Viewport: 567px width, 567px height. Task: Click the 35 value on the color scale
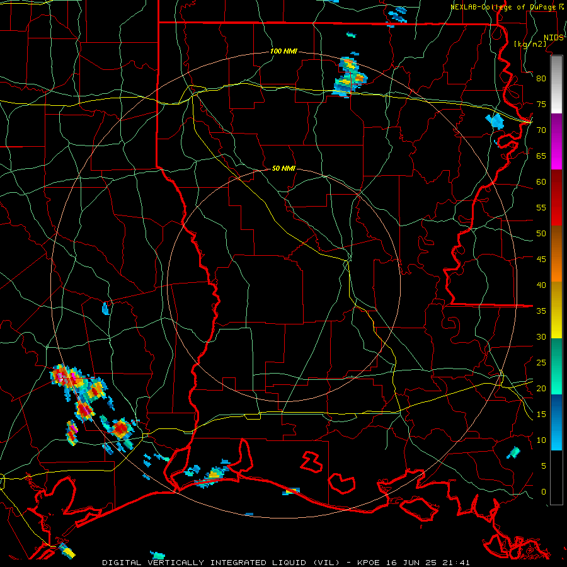(541, 311)
